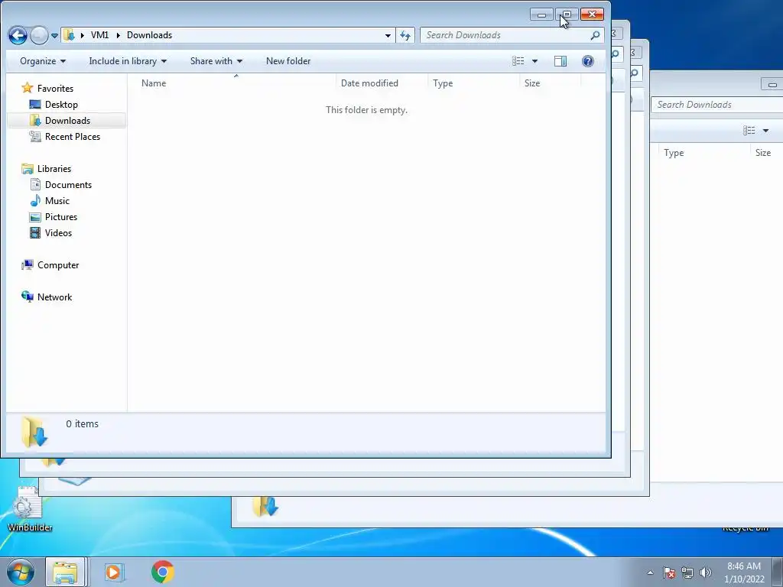Open the Include in library menu
Image resolution: width=783 pixels, height=587 pixels.
pos(128,61)
